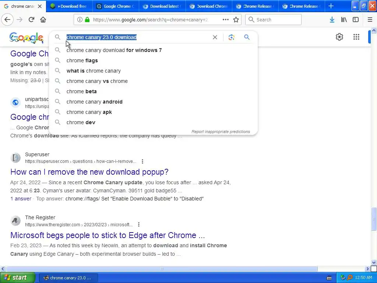Click the vertical scrollbar up arrow
The height and width of the screenshot is (283, 377).
click(x=374, y=30)
